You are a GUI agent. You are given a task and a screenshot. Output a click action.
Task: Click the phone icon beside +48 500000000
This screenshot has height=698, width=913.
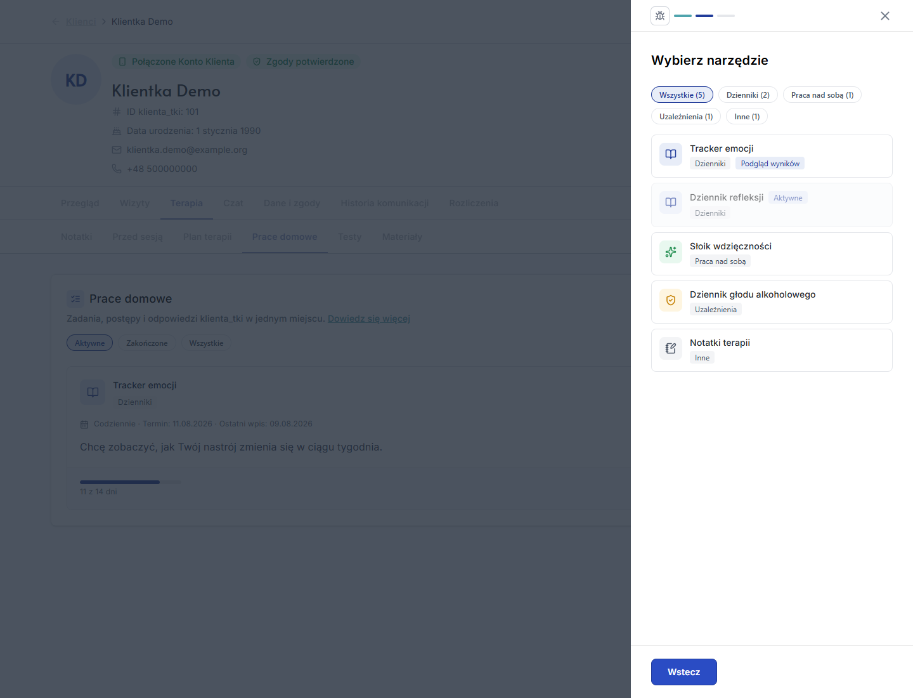[117, 169]
